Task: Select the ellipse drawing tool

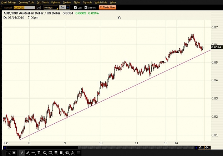Action: tap(45, 153)
